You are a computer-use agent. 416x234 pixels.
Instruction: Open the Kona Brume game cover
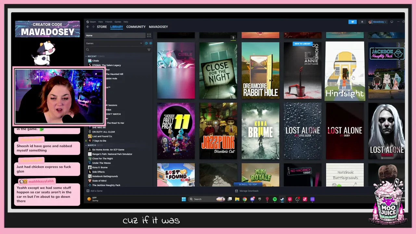pyautogui.click(x=260, y=131)
